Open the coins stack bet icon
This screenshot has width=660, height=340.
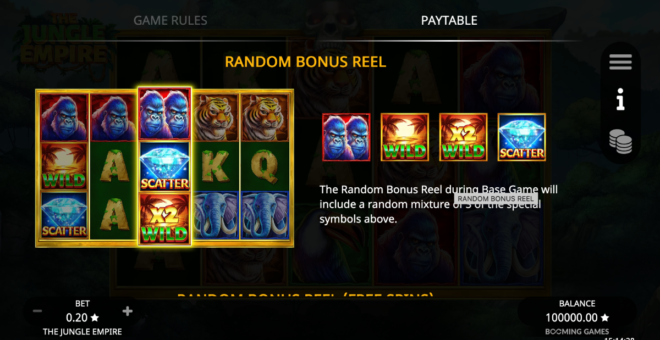pos(620,142)
